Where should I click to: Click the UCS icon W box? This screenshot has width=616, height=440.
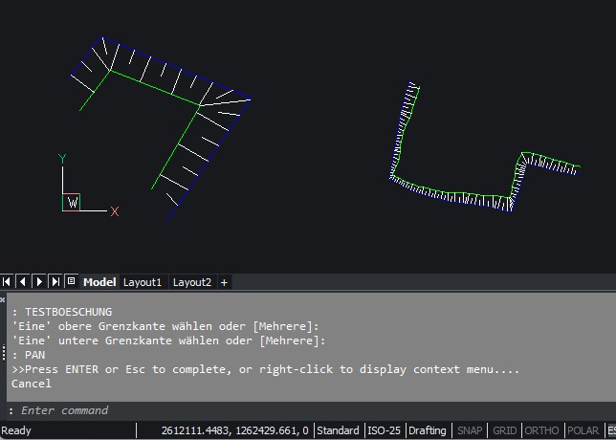71,203
